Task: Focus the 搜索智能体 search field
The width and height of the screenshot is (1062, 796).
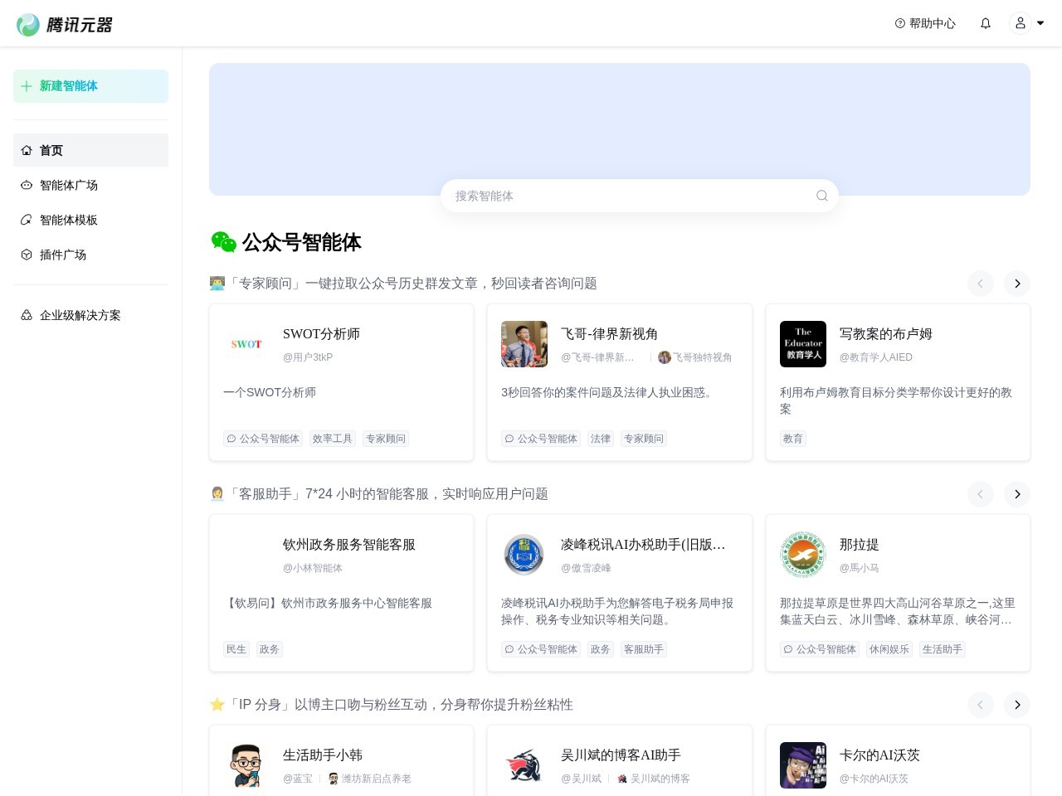Action: click(640, 196)
